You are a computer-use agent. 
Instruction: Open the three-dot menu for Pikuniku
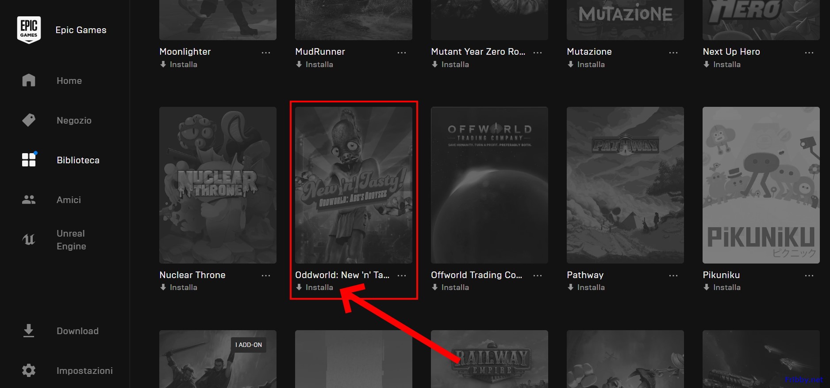(809, 275)
